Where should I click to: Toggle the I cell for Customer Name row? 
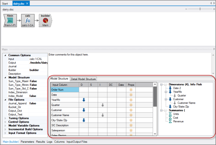point(102,115)
